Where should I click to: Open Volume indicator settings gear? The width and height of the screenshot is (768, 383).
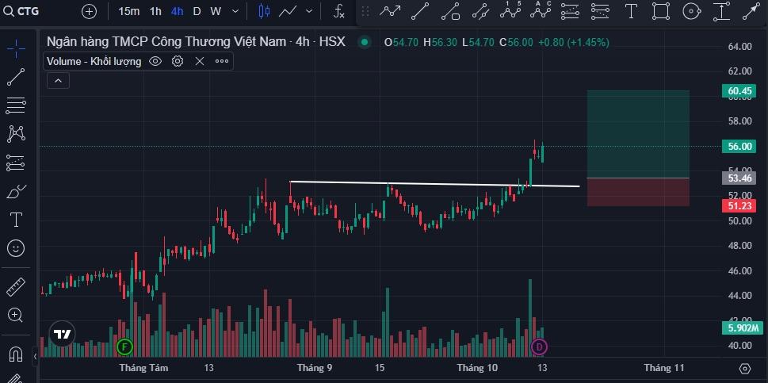pyautogui.click(x=178, y=61)
